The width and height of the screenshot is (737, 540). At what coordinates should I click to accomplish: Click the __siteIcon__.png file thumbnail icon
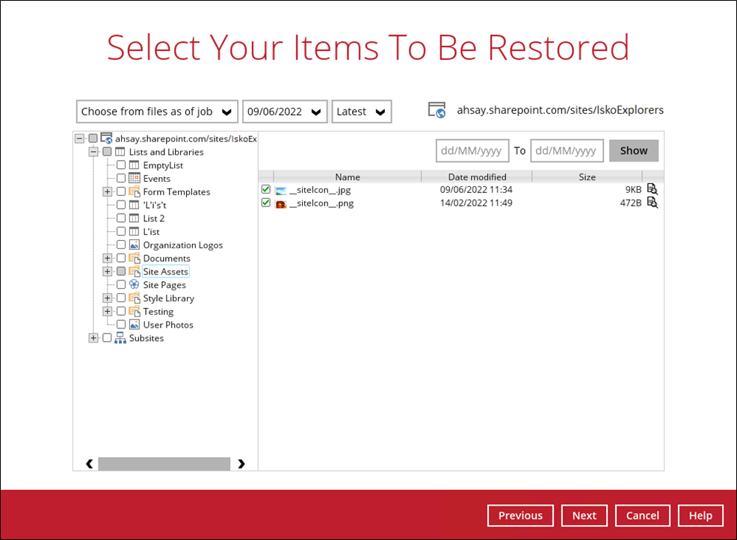click(x=281, y=203)
